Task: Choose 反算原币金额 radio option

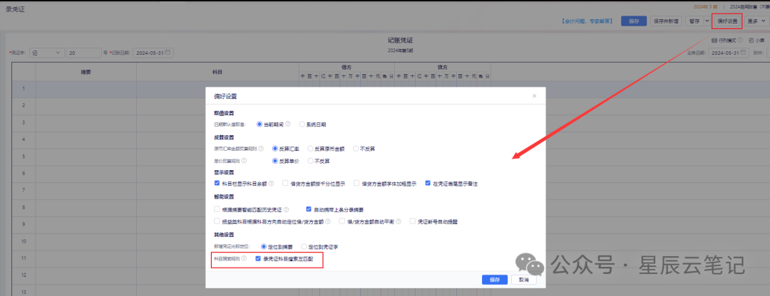Action: click(x=310, y=148)
